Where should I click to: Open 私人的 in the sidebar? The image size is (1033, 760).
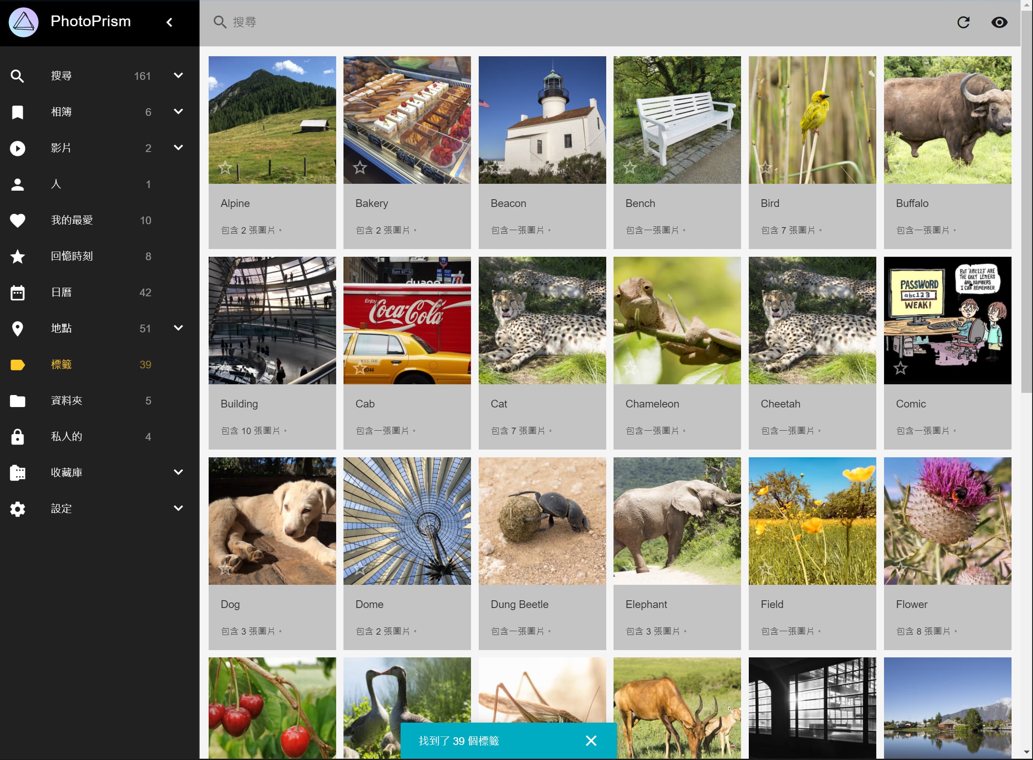[99, 437]
